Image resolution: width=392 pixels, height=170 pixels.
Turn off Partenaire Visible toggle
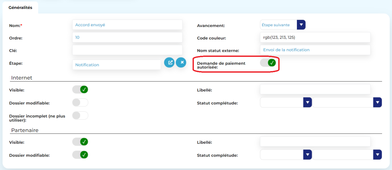coord(80,142)
